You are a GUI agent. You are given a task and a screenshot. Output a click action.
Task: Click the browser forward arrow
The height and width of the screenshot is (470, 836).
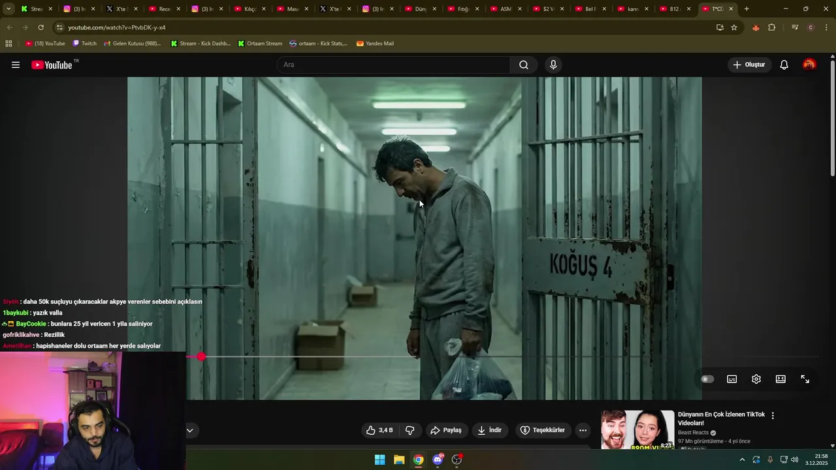pos(25,27)
